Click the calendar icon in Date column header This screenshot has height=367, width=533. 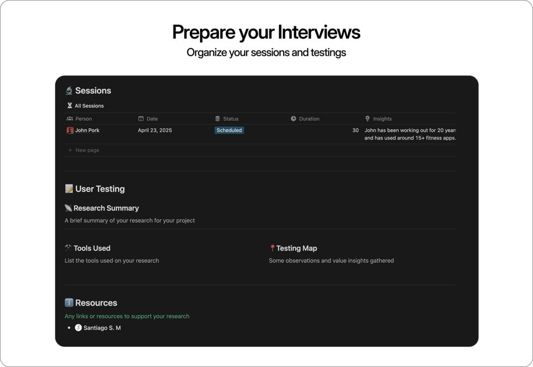[141, 118]
